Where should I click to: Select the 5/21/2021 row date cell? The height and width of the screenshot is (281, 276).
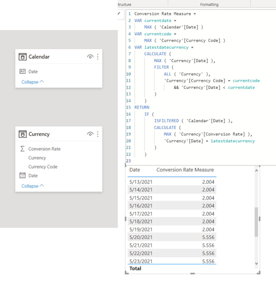141,245
